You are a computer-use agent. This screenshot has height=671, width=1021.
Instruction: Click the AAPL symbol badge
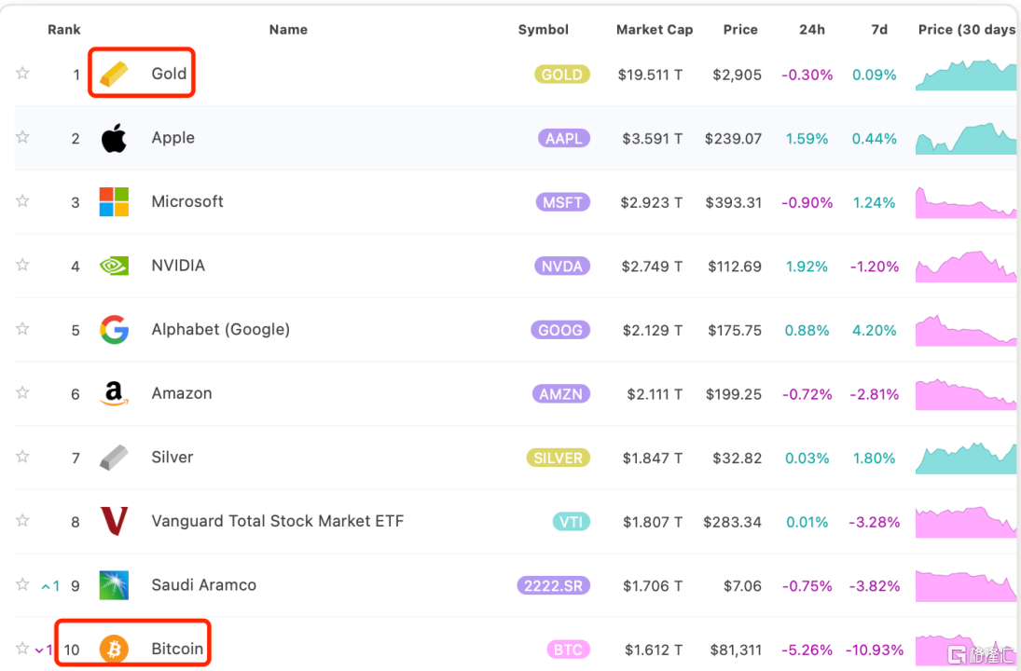coord(564,138)
